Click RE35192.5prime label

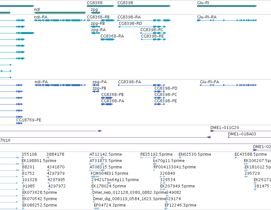[156, 154]
